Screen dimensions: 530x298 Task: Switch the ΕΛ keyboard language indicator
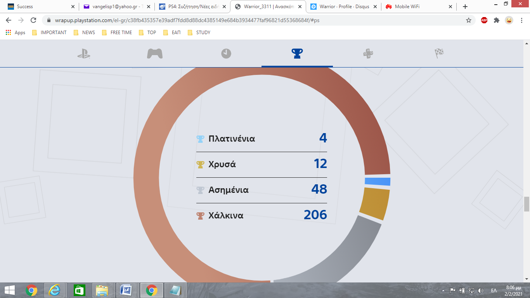coord(494,291)
